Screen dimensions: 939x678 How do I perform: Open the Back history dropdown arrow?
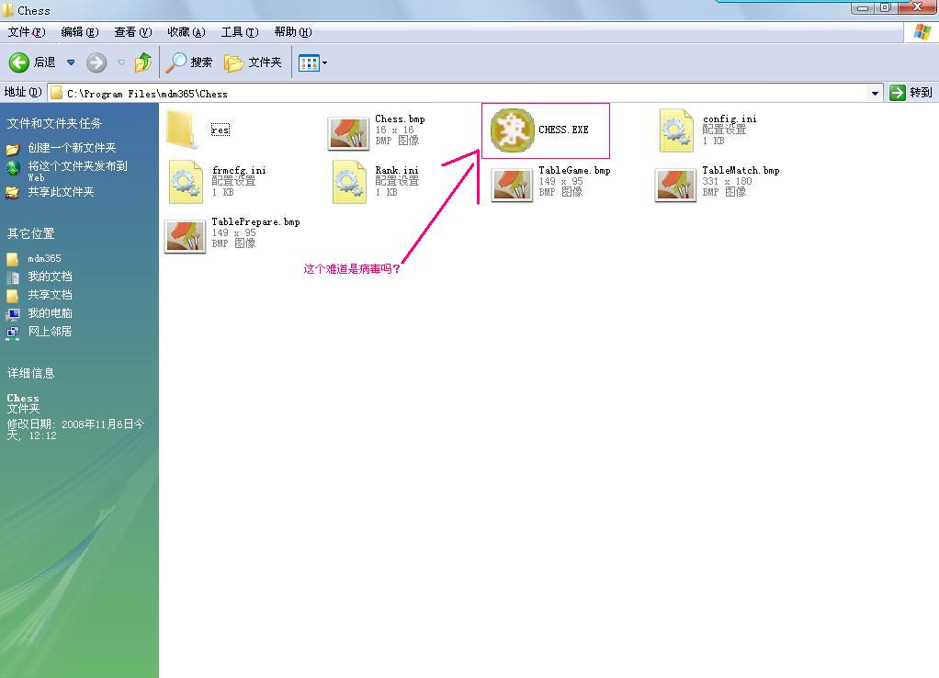coord(71,62)
